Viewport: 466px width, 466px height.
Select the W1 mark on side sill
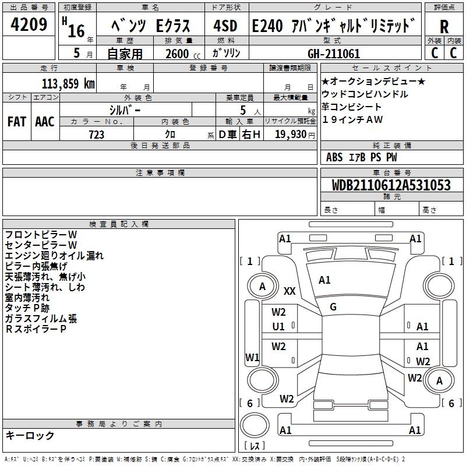pos(252,357)
